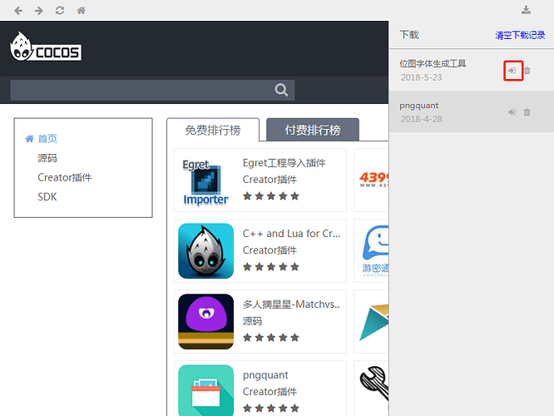Click the forward navigation arrow

[39, 11]
